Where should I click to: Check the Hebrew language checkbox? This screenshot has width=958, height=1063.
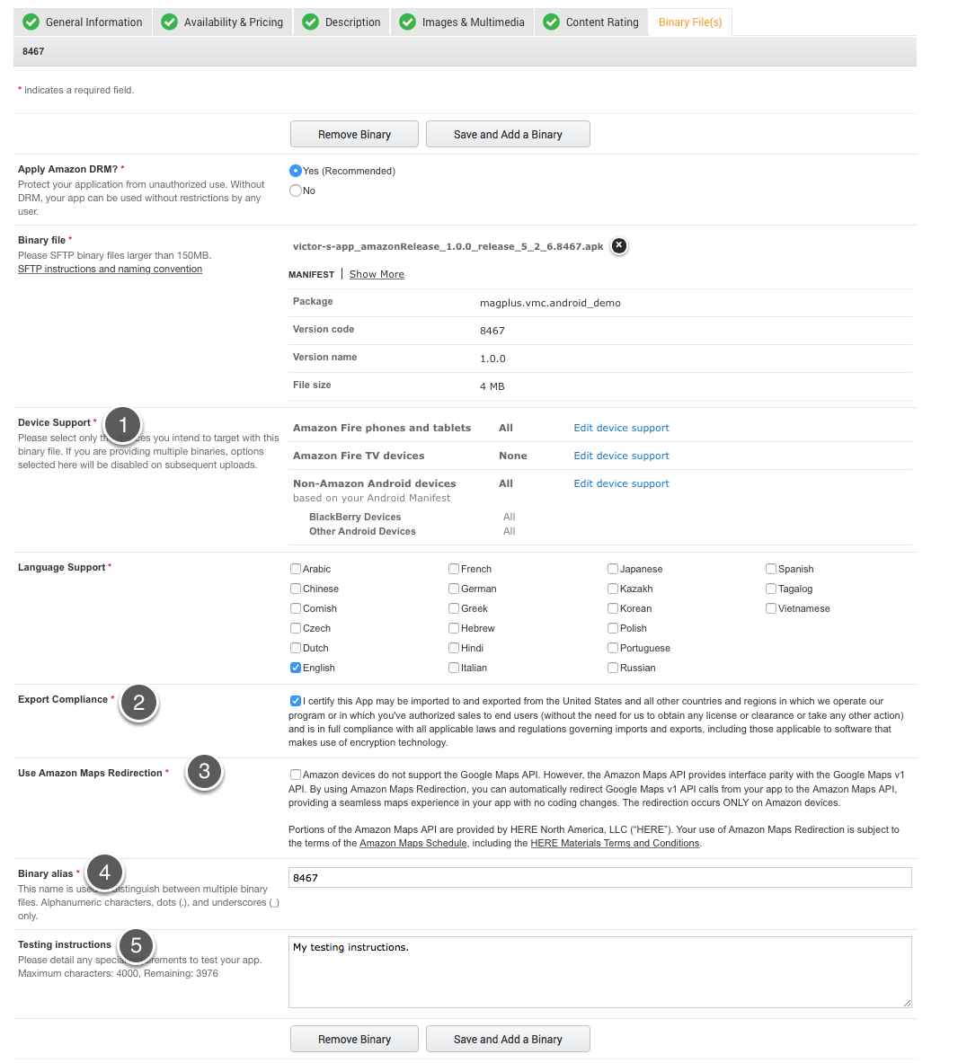pos(454,628)
